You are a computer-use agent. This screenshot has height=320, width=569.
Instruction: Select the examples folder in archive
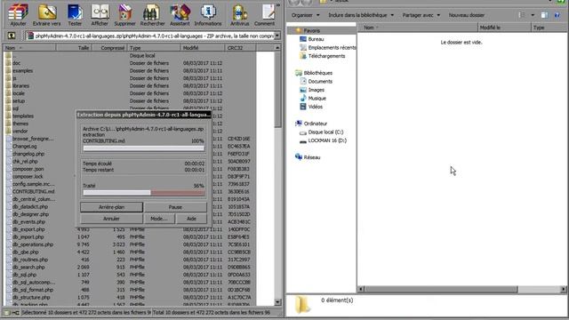coord(23,71)
